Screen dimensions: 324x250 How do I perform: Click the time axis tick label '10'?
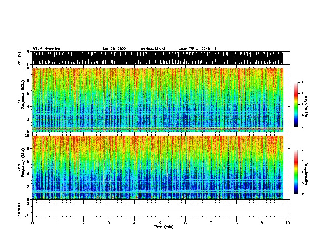[288, 223]
